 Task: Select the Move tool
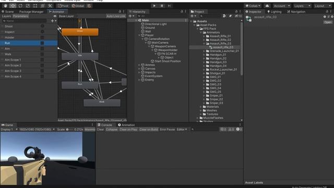coord(13,6)
